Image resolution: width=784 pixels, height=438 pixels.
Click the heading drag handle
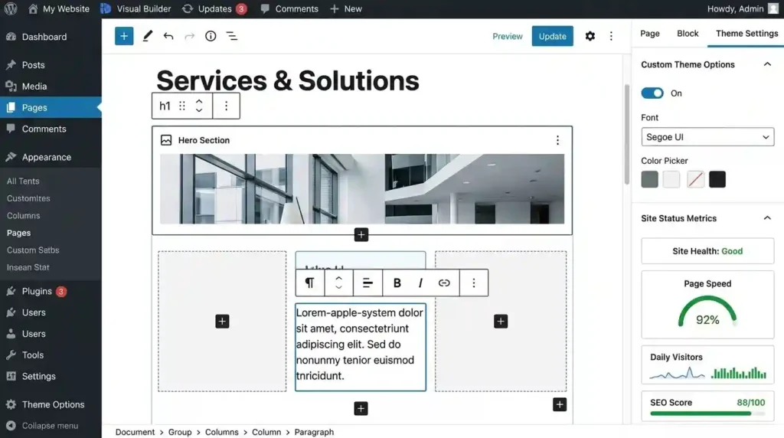[x=182, y=106]
